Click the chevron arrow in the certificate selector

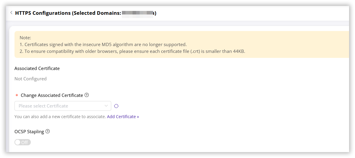[x=106, y=106]
